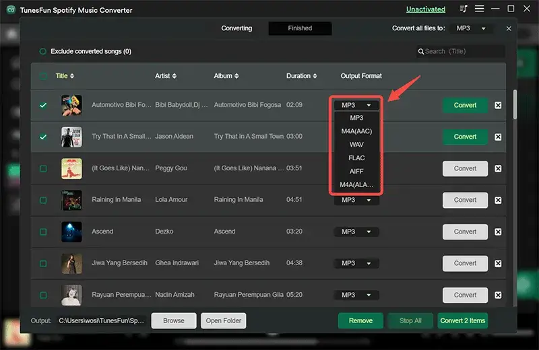Delete Raining In Manila row using X icon

(x=498, y=200)
